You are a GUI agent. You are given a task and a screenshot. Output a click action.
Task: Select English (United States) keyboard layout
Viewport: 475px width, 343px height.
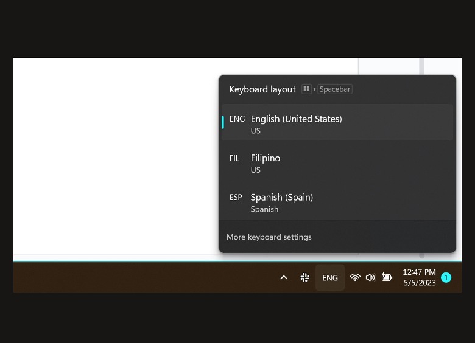click(337, 122)
